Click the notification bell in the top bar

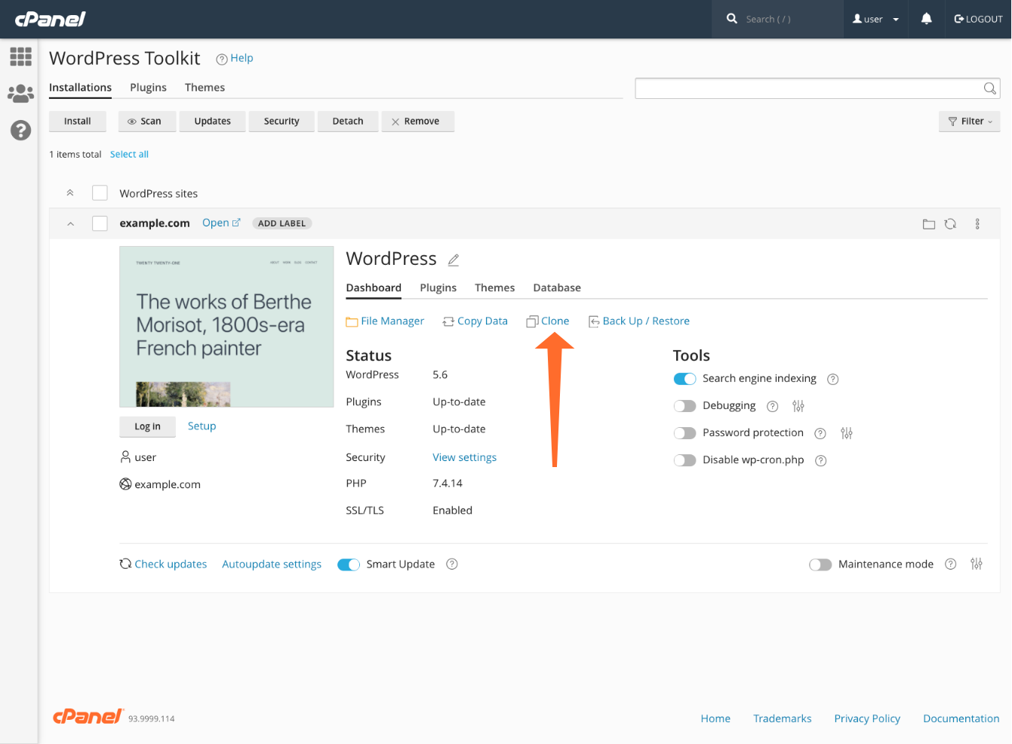click(926, 19)
